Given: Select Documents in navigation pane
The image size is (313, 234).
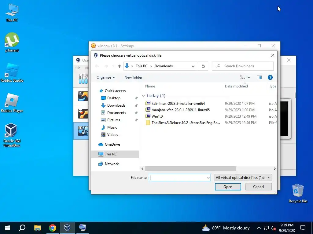Looking at the screenshot, I should [116, 113].
